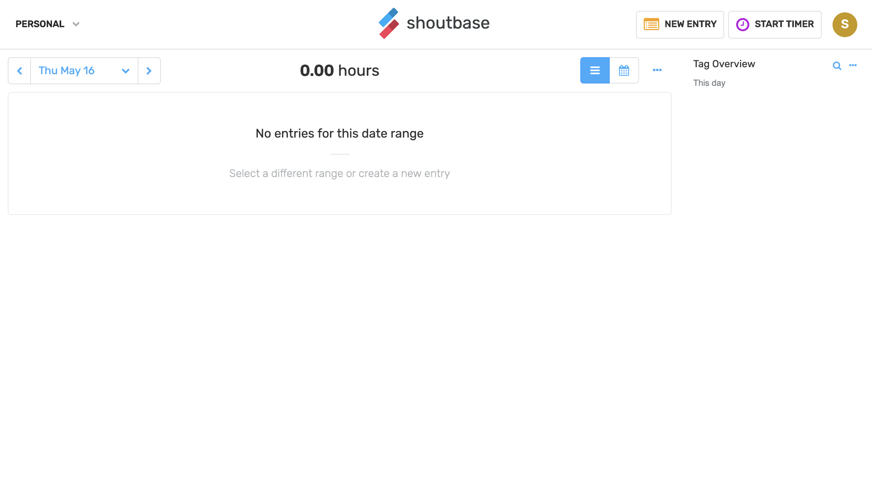Click the forward navigation arrow for date
This screenshot has height=477, width=872.
click(x=149, y=70)
